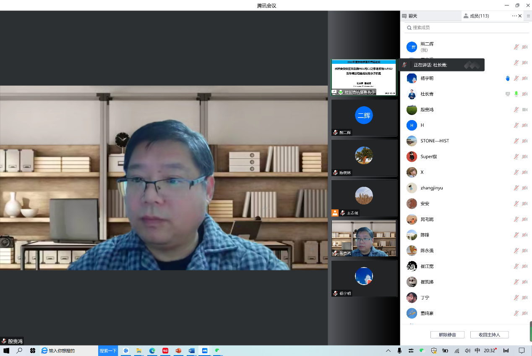This screenshot has height=356, width=532.
Task: Open Word from the Windows taskbar
Action: 192,351
